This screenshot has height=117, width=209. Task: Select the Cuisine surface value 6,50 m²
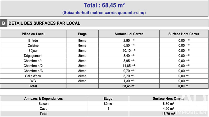[x=129, y=46]
